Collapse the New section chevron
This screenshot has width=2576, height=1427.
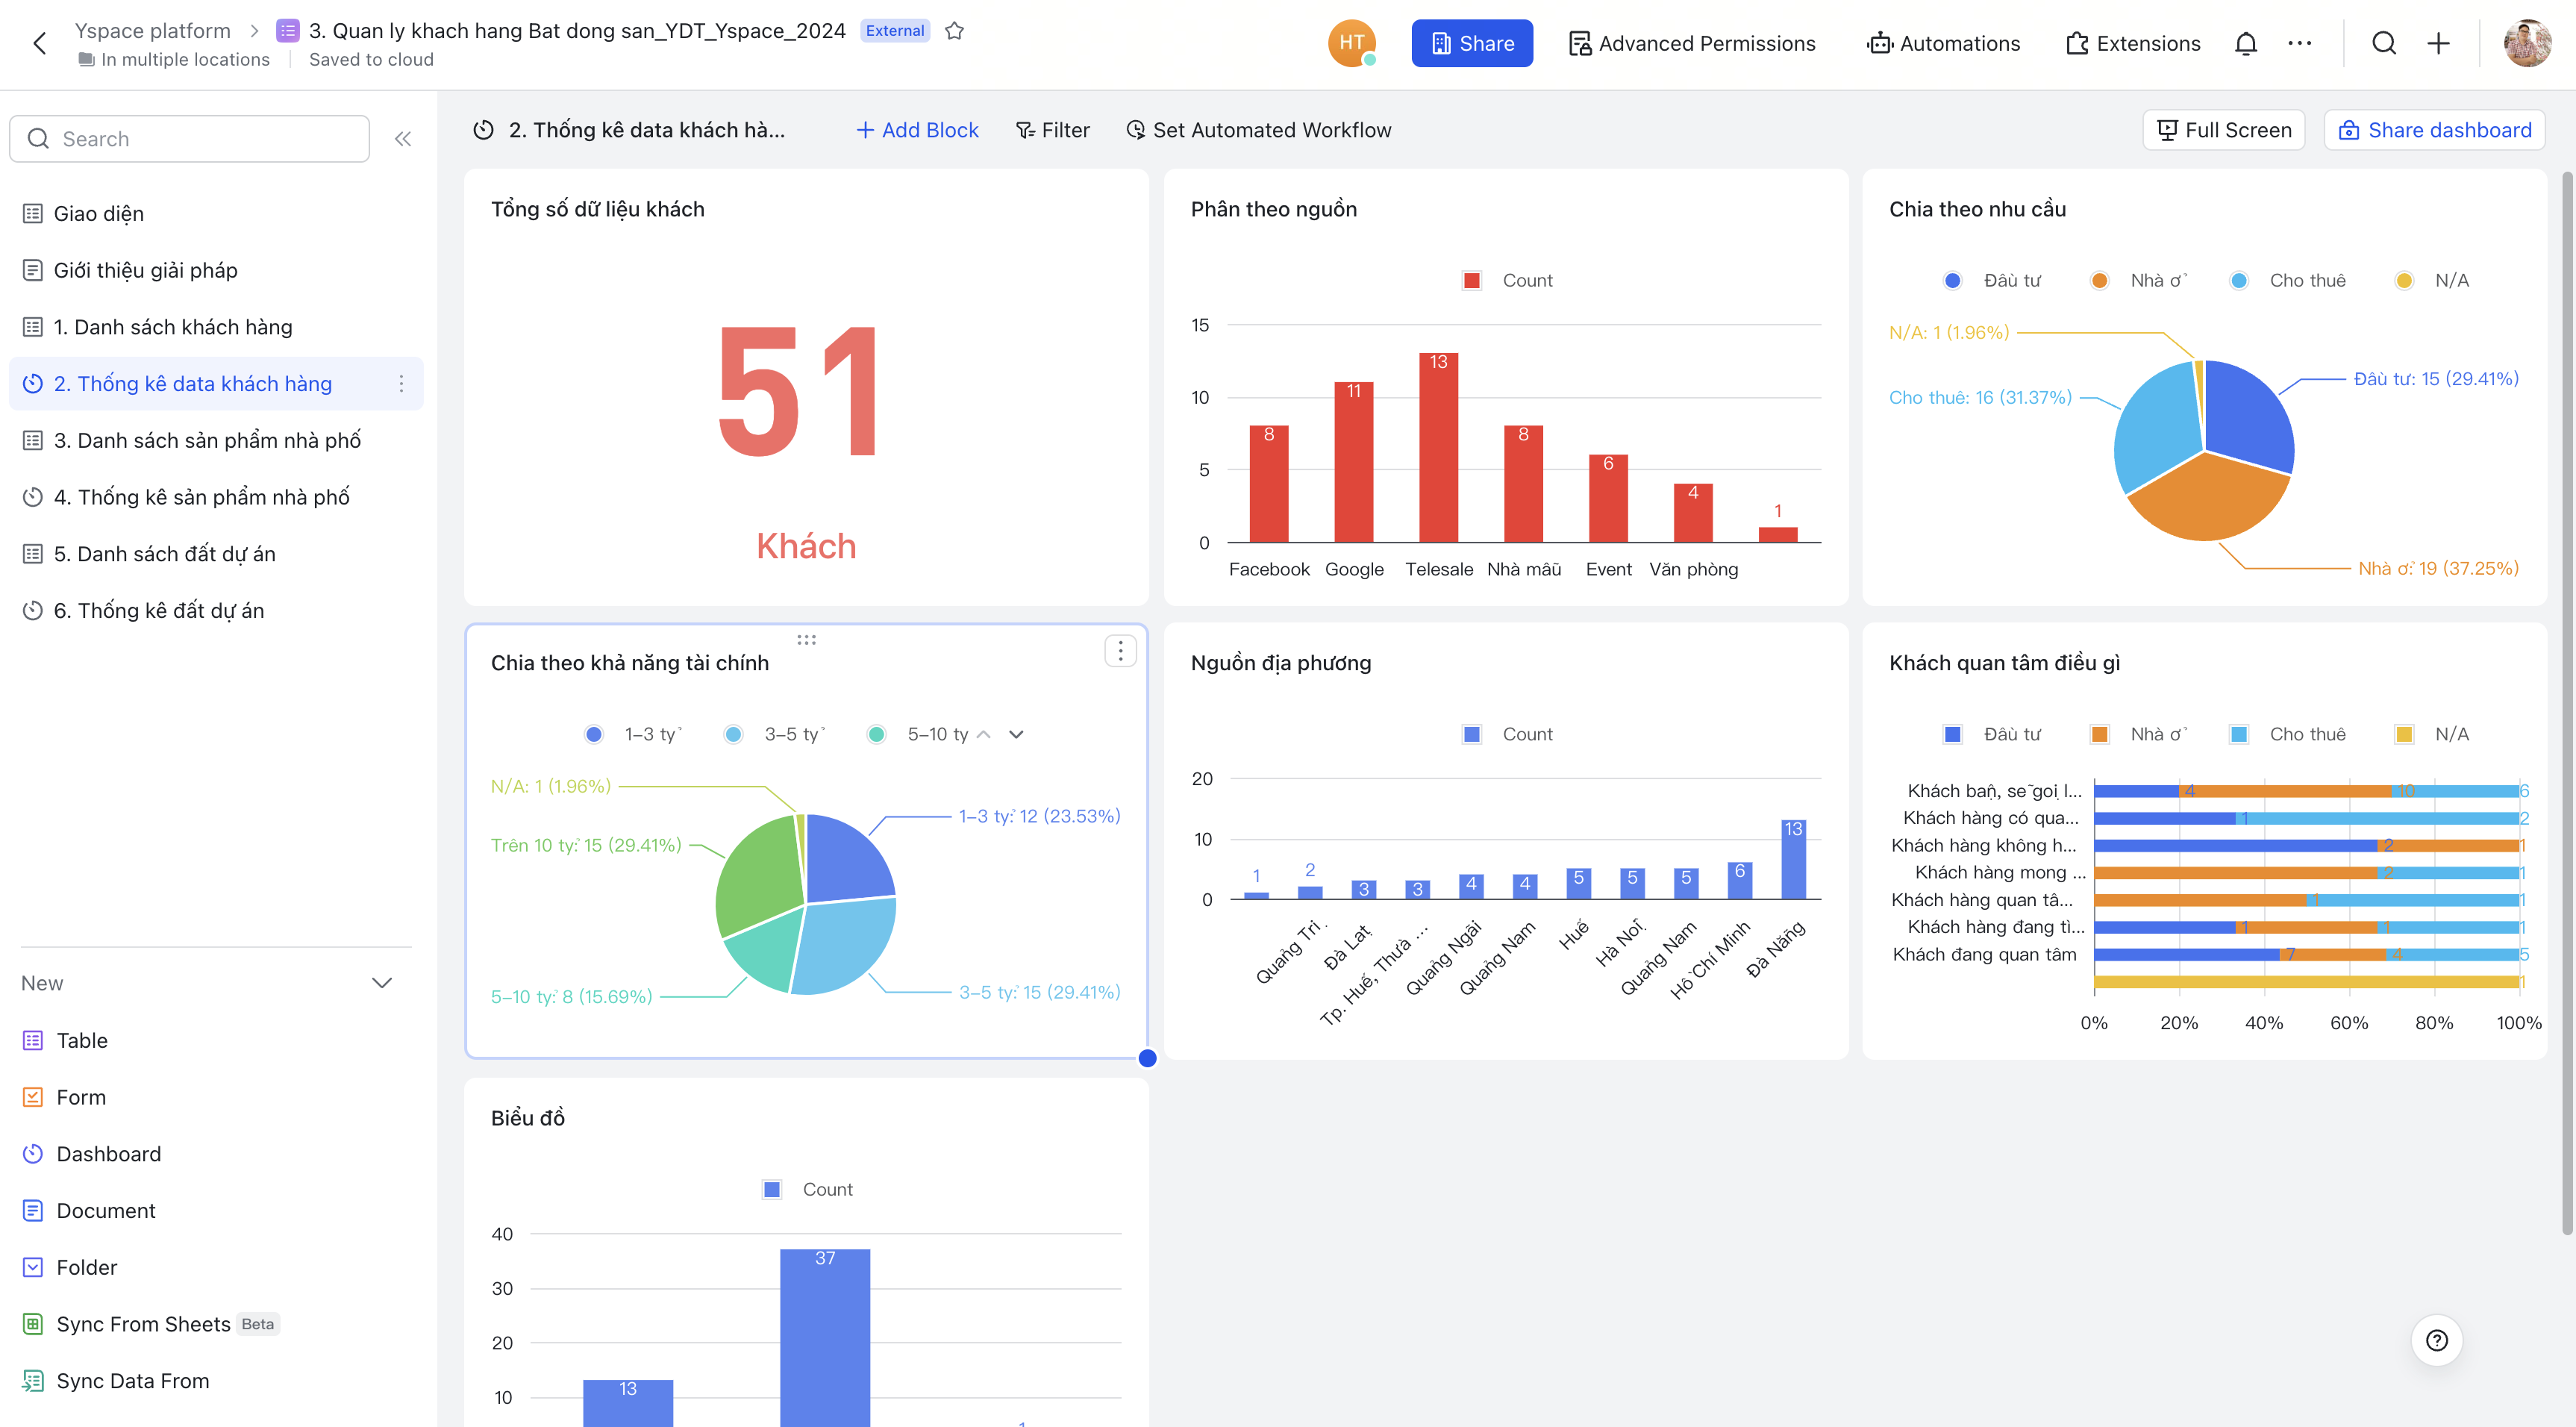pyautogui.click(x=382, y=983)
